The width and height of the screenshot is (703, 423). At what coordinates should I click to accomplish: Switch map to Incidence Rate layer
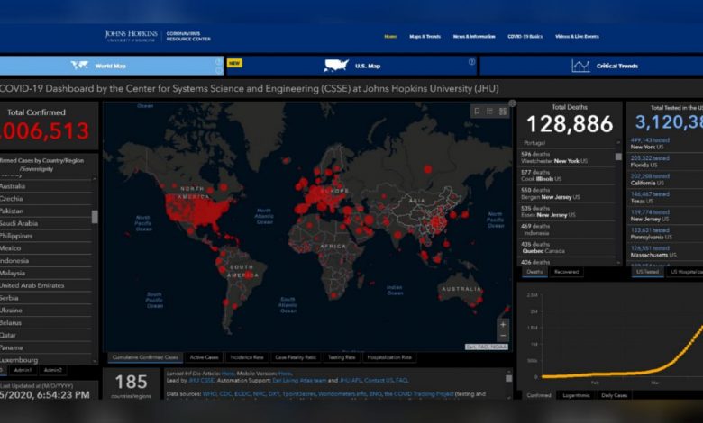pos(244,357)
